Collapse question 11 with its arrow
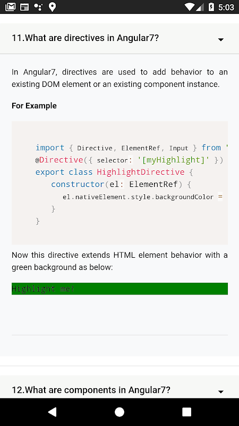 (x=221, y=39)
